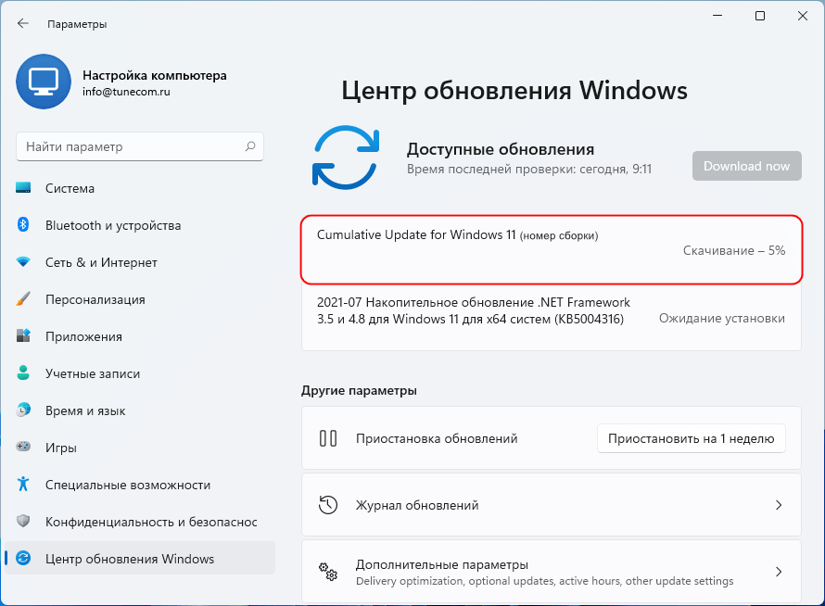Screen dimensions: 825x606
Task: Expand Дополнительные параметры with chevron arrow
Action: pos(779,572)
